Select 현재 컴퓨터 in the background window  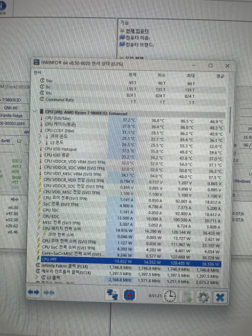click(x=137, y=31)
